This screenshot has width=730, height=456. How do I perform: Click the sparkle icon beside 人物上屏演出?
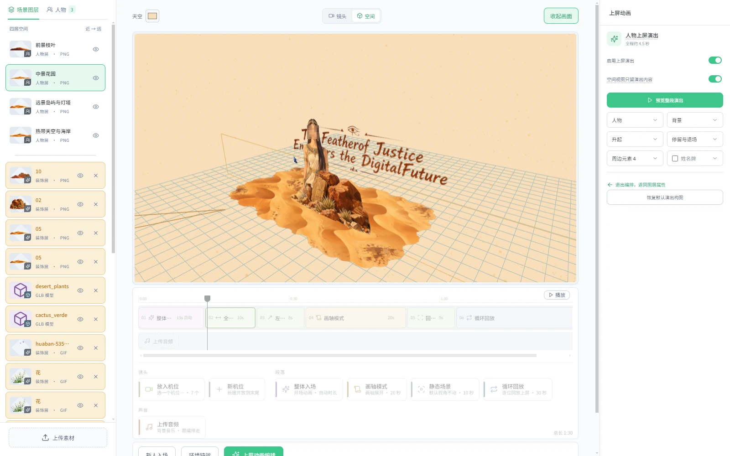click(614, 39)
